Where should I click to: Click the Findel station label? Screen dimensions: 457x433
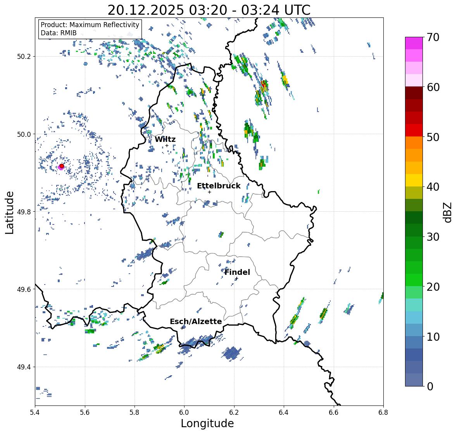[237, 272]
